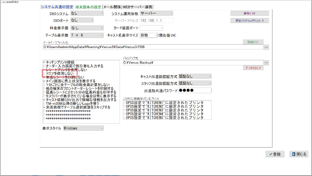Expand the DIOシステム dropdown

click(87, 13)
